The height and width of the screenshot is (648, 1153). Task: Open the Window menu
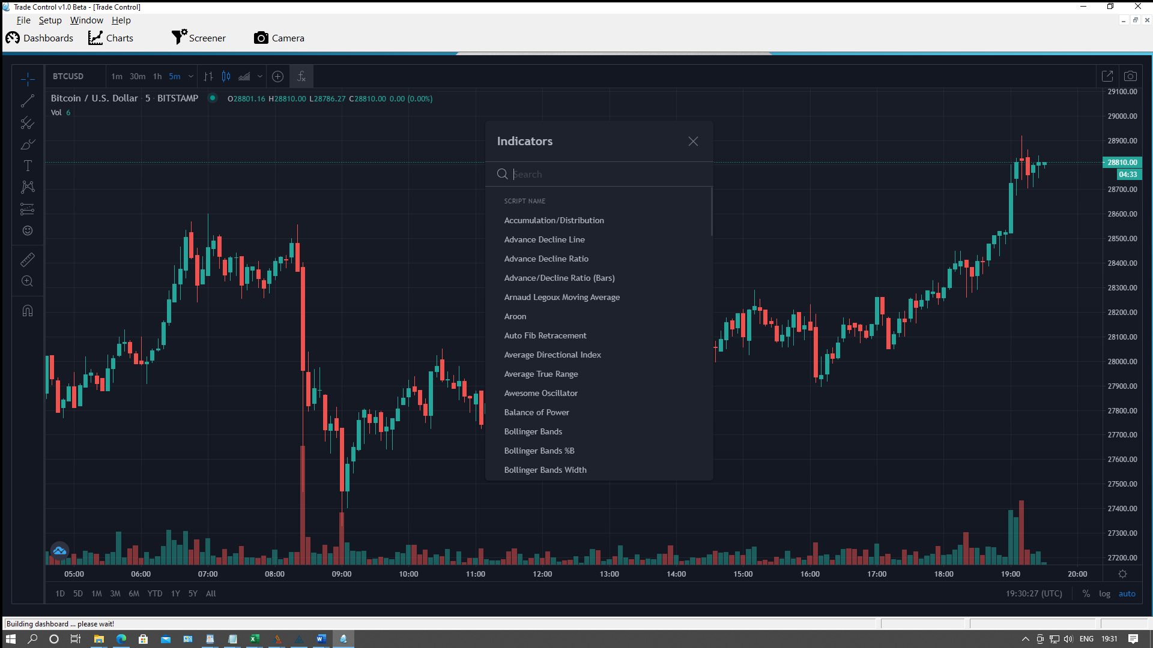(86, 20)
